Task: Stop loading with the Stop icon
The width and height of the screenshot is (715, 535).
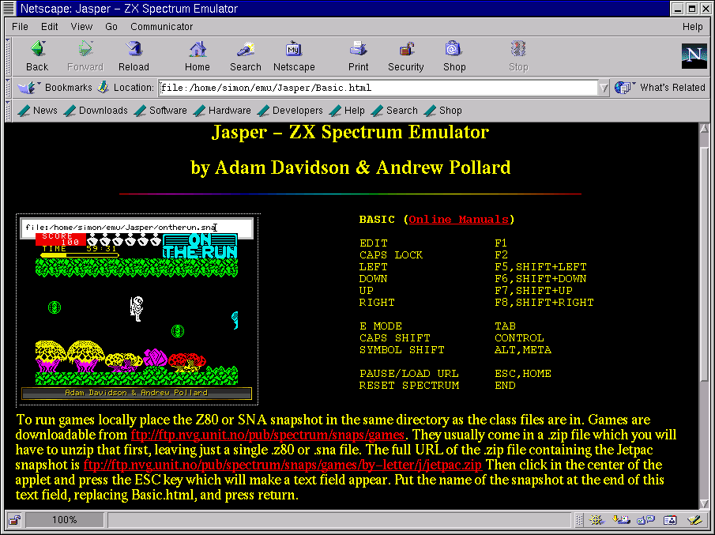Action: coord(518,56)
